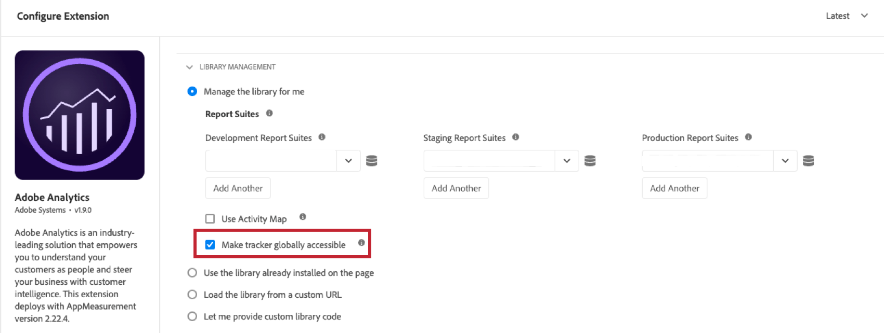Screen dimensions: 884x333
Task: Click the Adobe Analytics extension logo
Action: [x=80, y=115]
